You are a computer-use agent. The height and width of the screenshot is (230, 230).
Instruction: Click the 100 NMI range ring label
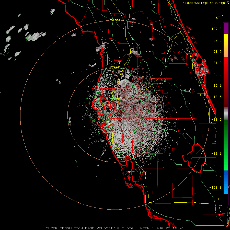coord(115,20)
